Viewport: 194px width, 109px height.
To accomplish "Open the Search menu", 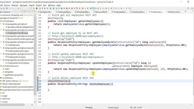I will click(32, 5).
